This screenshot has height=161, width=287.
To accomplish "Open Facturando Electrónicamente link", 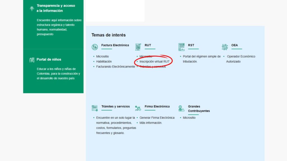I will point(115,67).
